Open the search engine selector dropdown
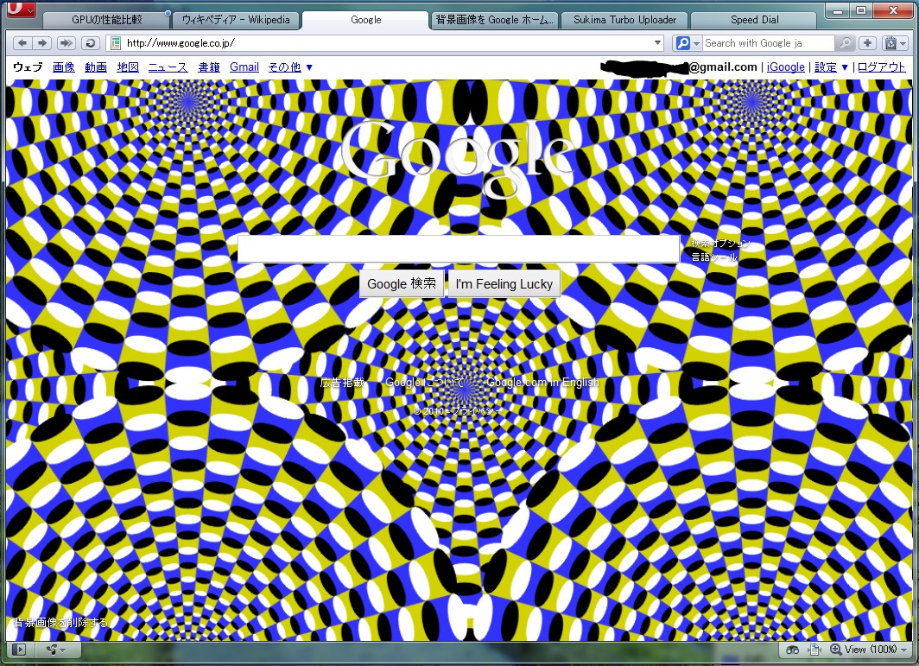 688,43
